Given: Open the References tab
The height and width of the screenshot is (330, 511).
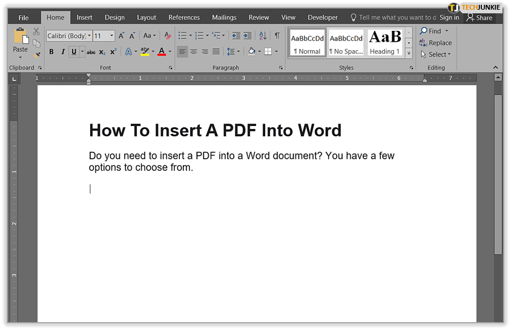Looking at the screenshot, I should point(184,18).
